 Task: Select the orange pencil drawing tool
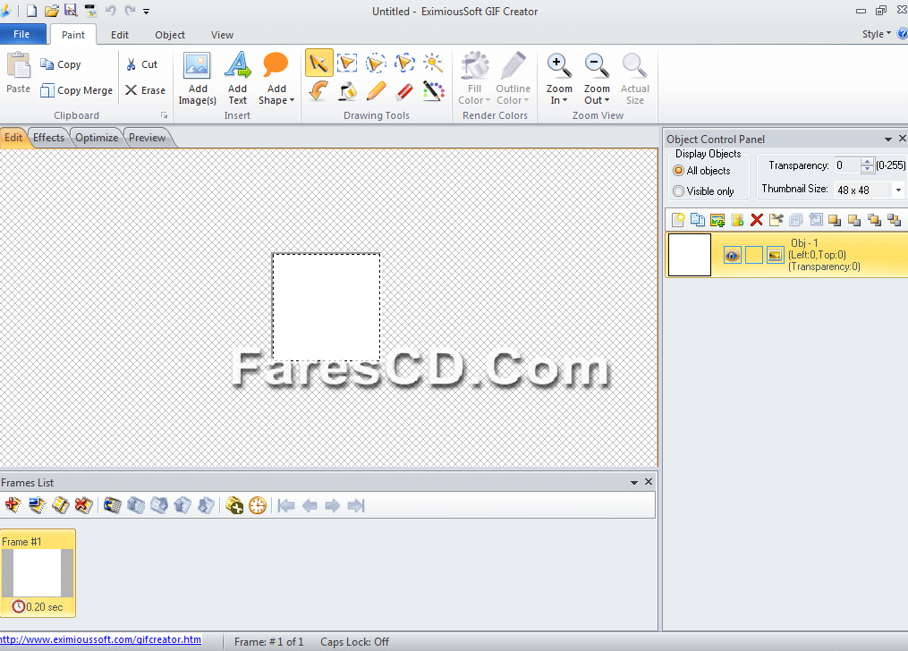tap(375, 91)
